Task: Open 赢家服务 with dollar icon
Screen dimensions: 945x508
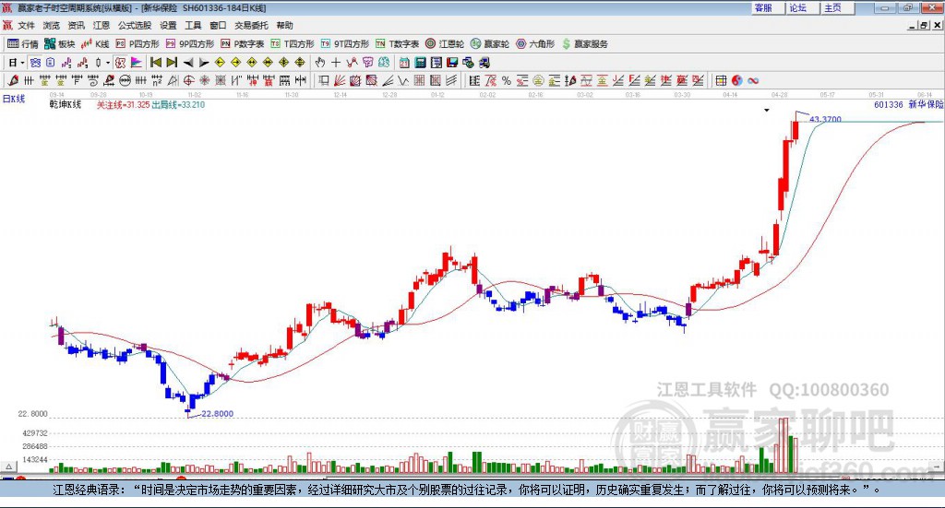Action: 584,44
